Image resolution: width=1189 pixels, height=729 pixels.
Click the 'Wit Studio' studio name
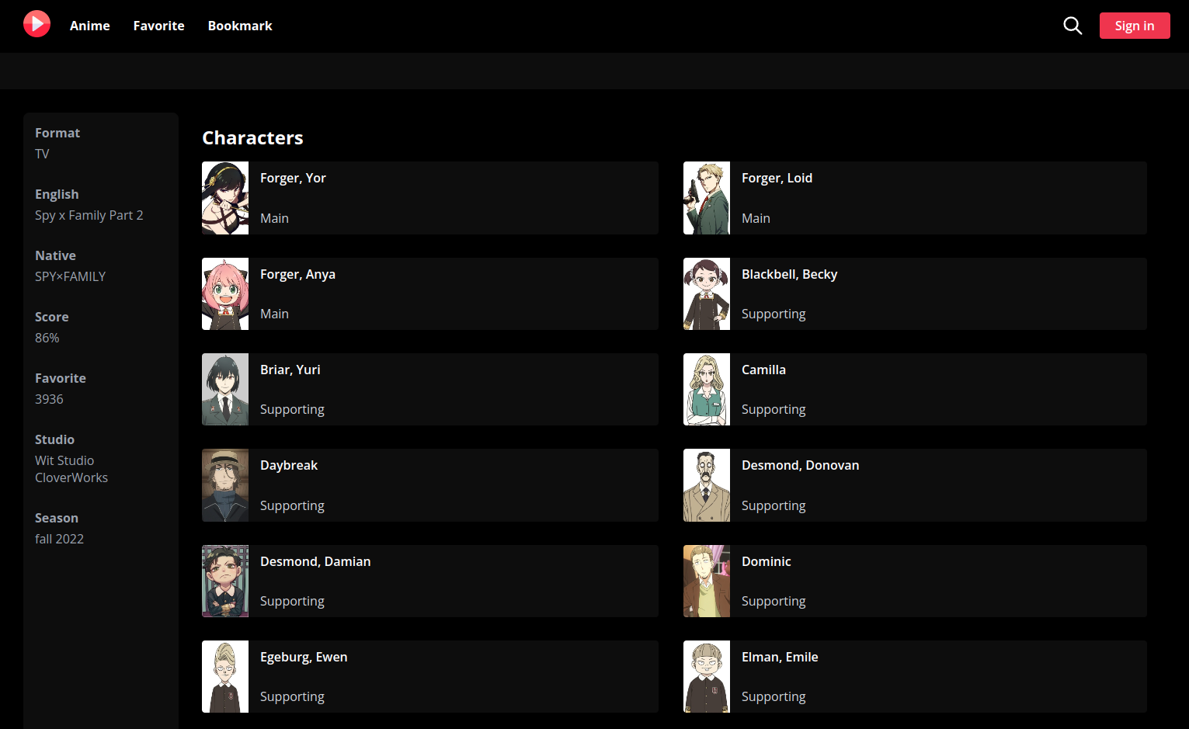tap(64, 460)
